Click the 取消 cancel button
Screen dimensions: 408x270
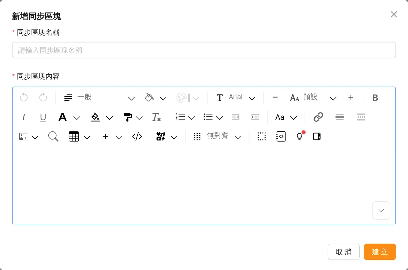click(x=343, y=252)
